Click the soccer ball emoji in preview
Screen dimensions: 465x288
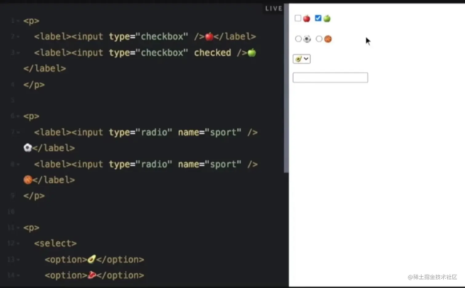[307, 39]
